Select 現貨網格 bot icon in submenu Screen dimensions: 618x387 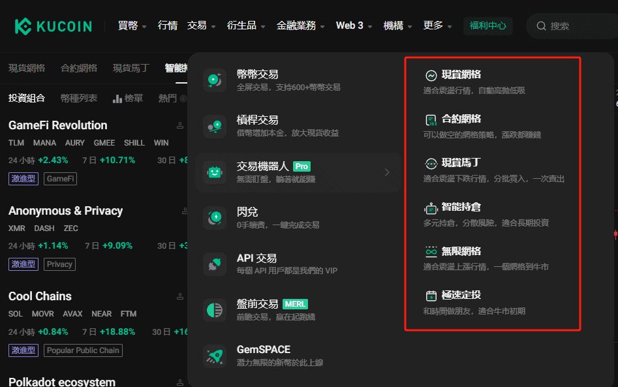(x=431, y=75)
